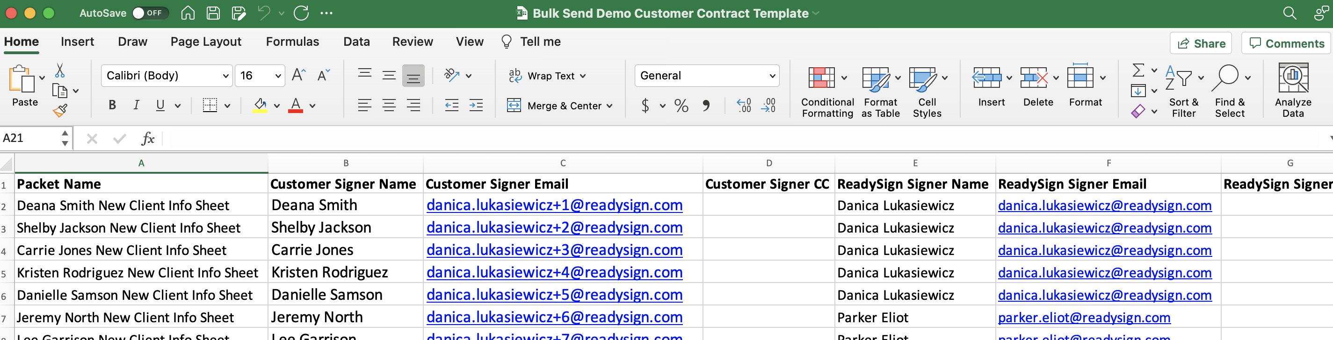Toggle Bold formatting

(112, 106)
